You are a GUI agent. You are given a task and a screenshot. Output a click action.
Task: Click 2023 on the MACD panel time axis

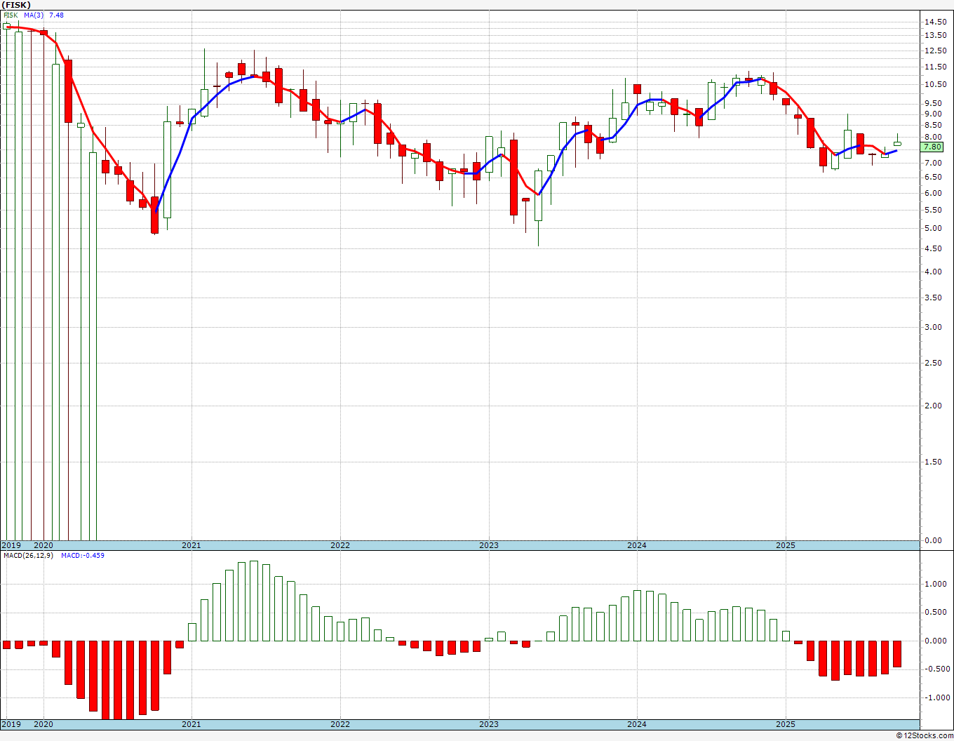[488, 723]
